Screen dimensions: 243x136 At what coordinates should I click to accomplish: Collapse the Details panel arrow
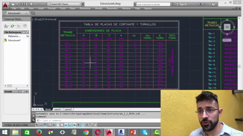(27, 91)
